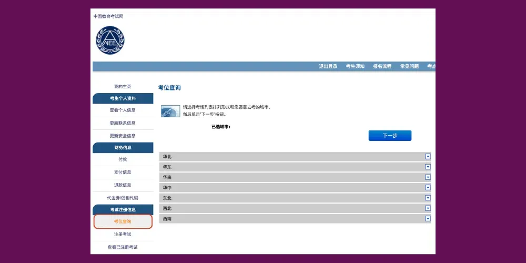Expand the 华北 region dropdown arrow
Image resolution: width=526 pixels, height=263 pixels.
(428, 156)
